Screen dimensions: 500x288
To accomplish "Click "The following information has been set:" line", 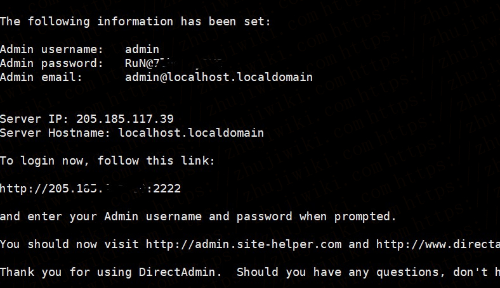I will tap(135, 21).
